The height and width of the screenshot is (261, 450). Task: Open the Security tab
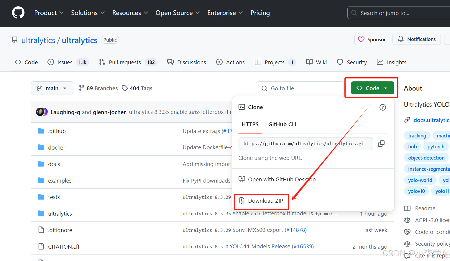tap(352, 62)
